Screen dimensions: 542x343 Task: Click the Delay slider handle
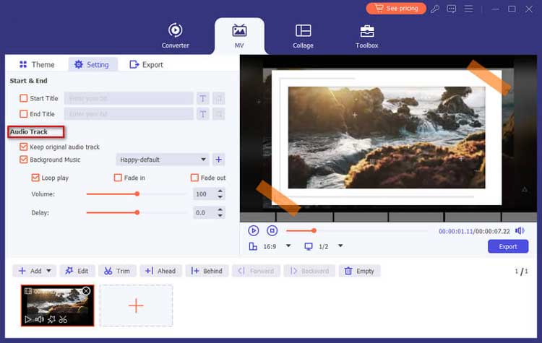click(137, 212)
